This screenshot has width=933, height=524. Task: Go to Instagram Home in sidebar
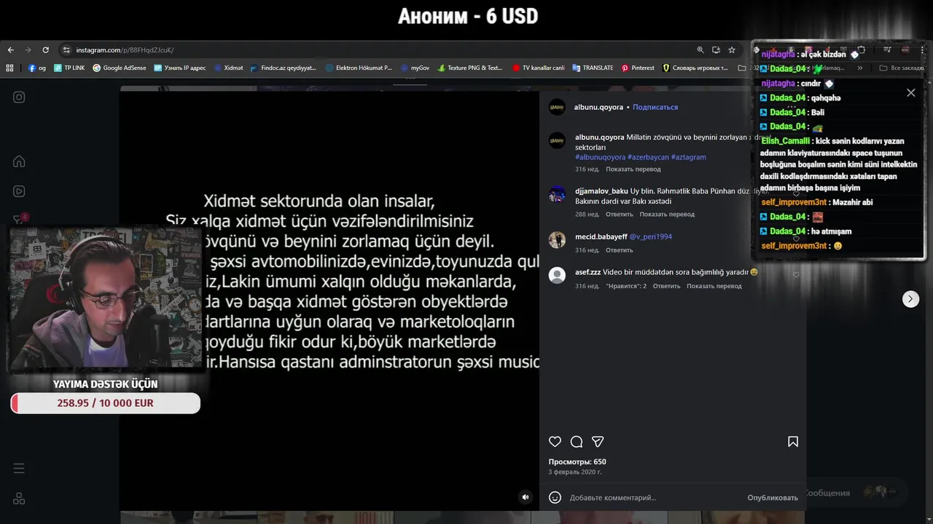[x=19, y=162]
